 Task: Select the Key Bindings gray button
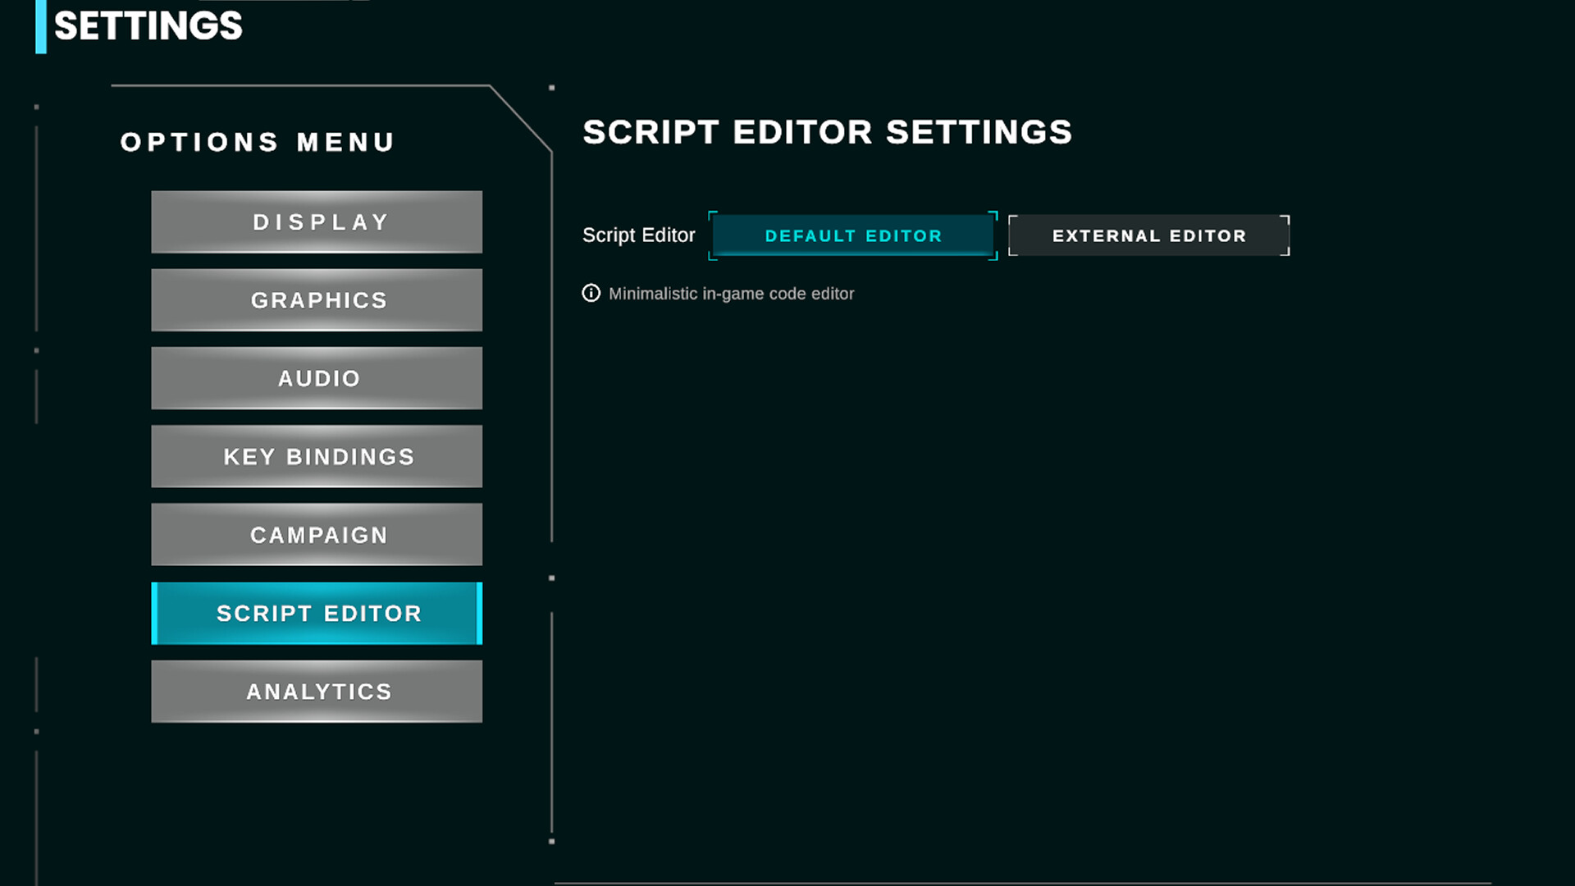(316, 456)
